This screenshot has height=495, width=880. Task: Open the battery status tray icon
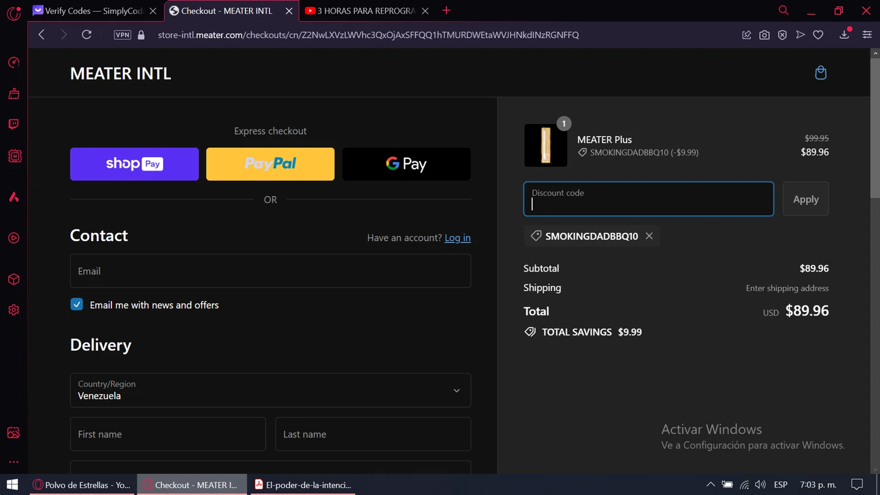click(x=727, y=484)
